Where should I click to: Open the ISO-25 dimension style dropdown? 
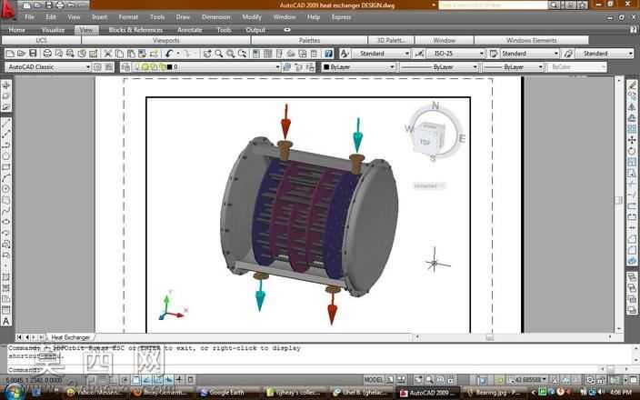point(455,54)
